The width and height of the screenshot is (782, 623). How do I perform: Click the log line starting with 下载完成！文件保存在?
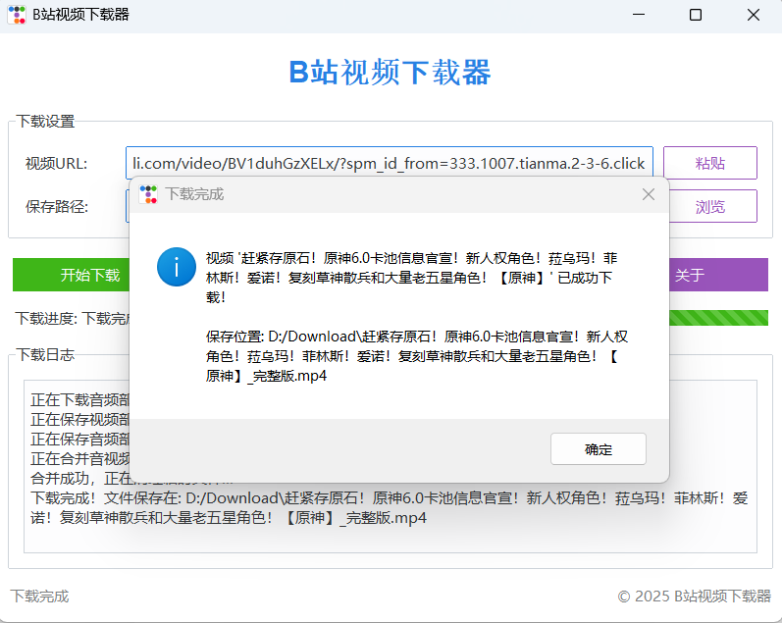(x=389, y=508)
